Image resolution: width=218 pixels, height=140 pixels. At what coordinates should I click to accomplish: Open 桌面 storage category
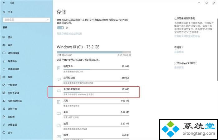(x=93, y=114)
